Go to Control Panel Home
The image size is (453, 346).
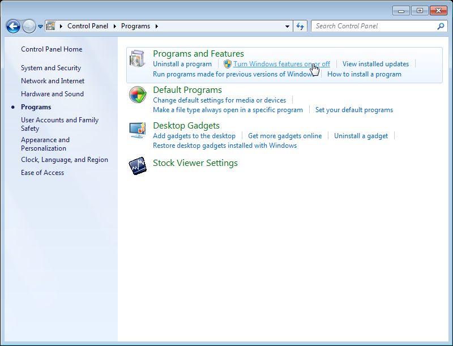coord(52,49)
